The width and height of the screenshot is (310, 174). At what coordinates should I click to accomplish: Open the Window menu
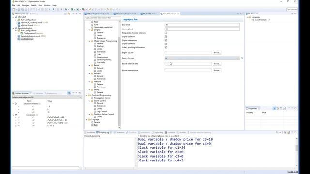point(47,5)
